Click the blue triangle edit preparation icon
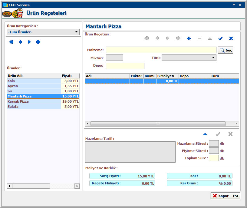The width and height of the screenshot is (247, 208). (x=205, y=134)
